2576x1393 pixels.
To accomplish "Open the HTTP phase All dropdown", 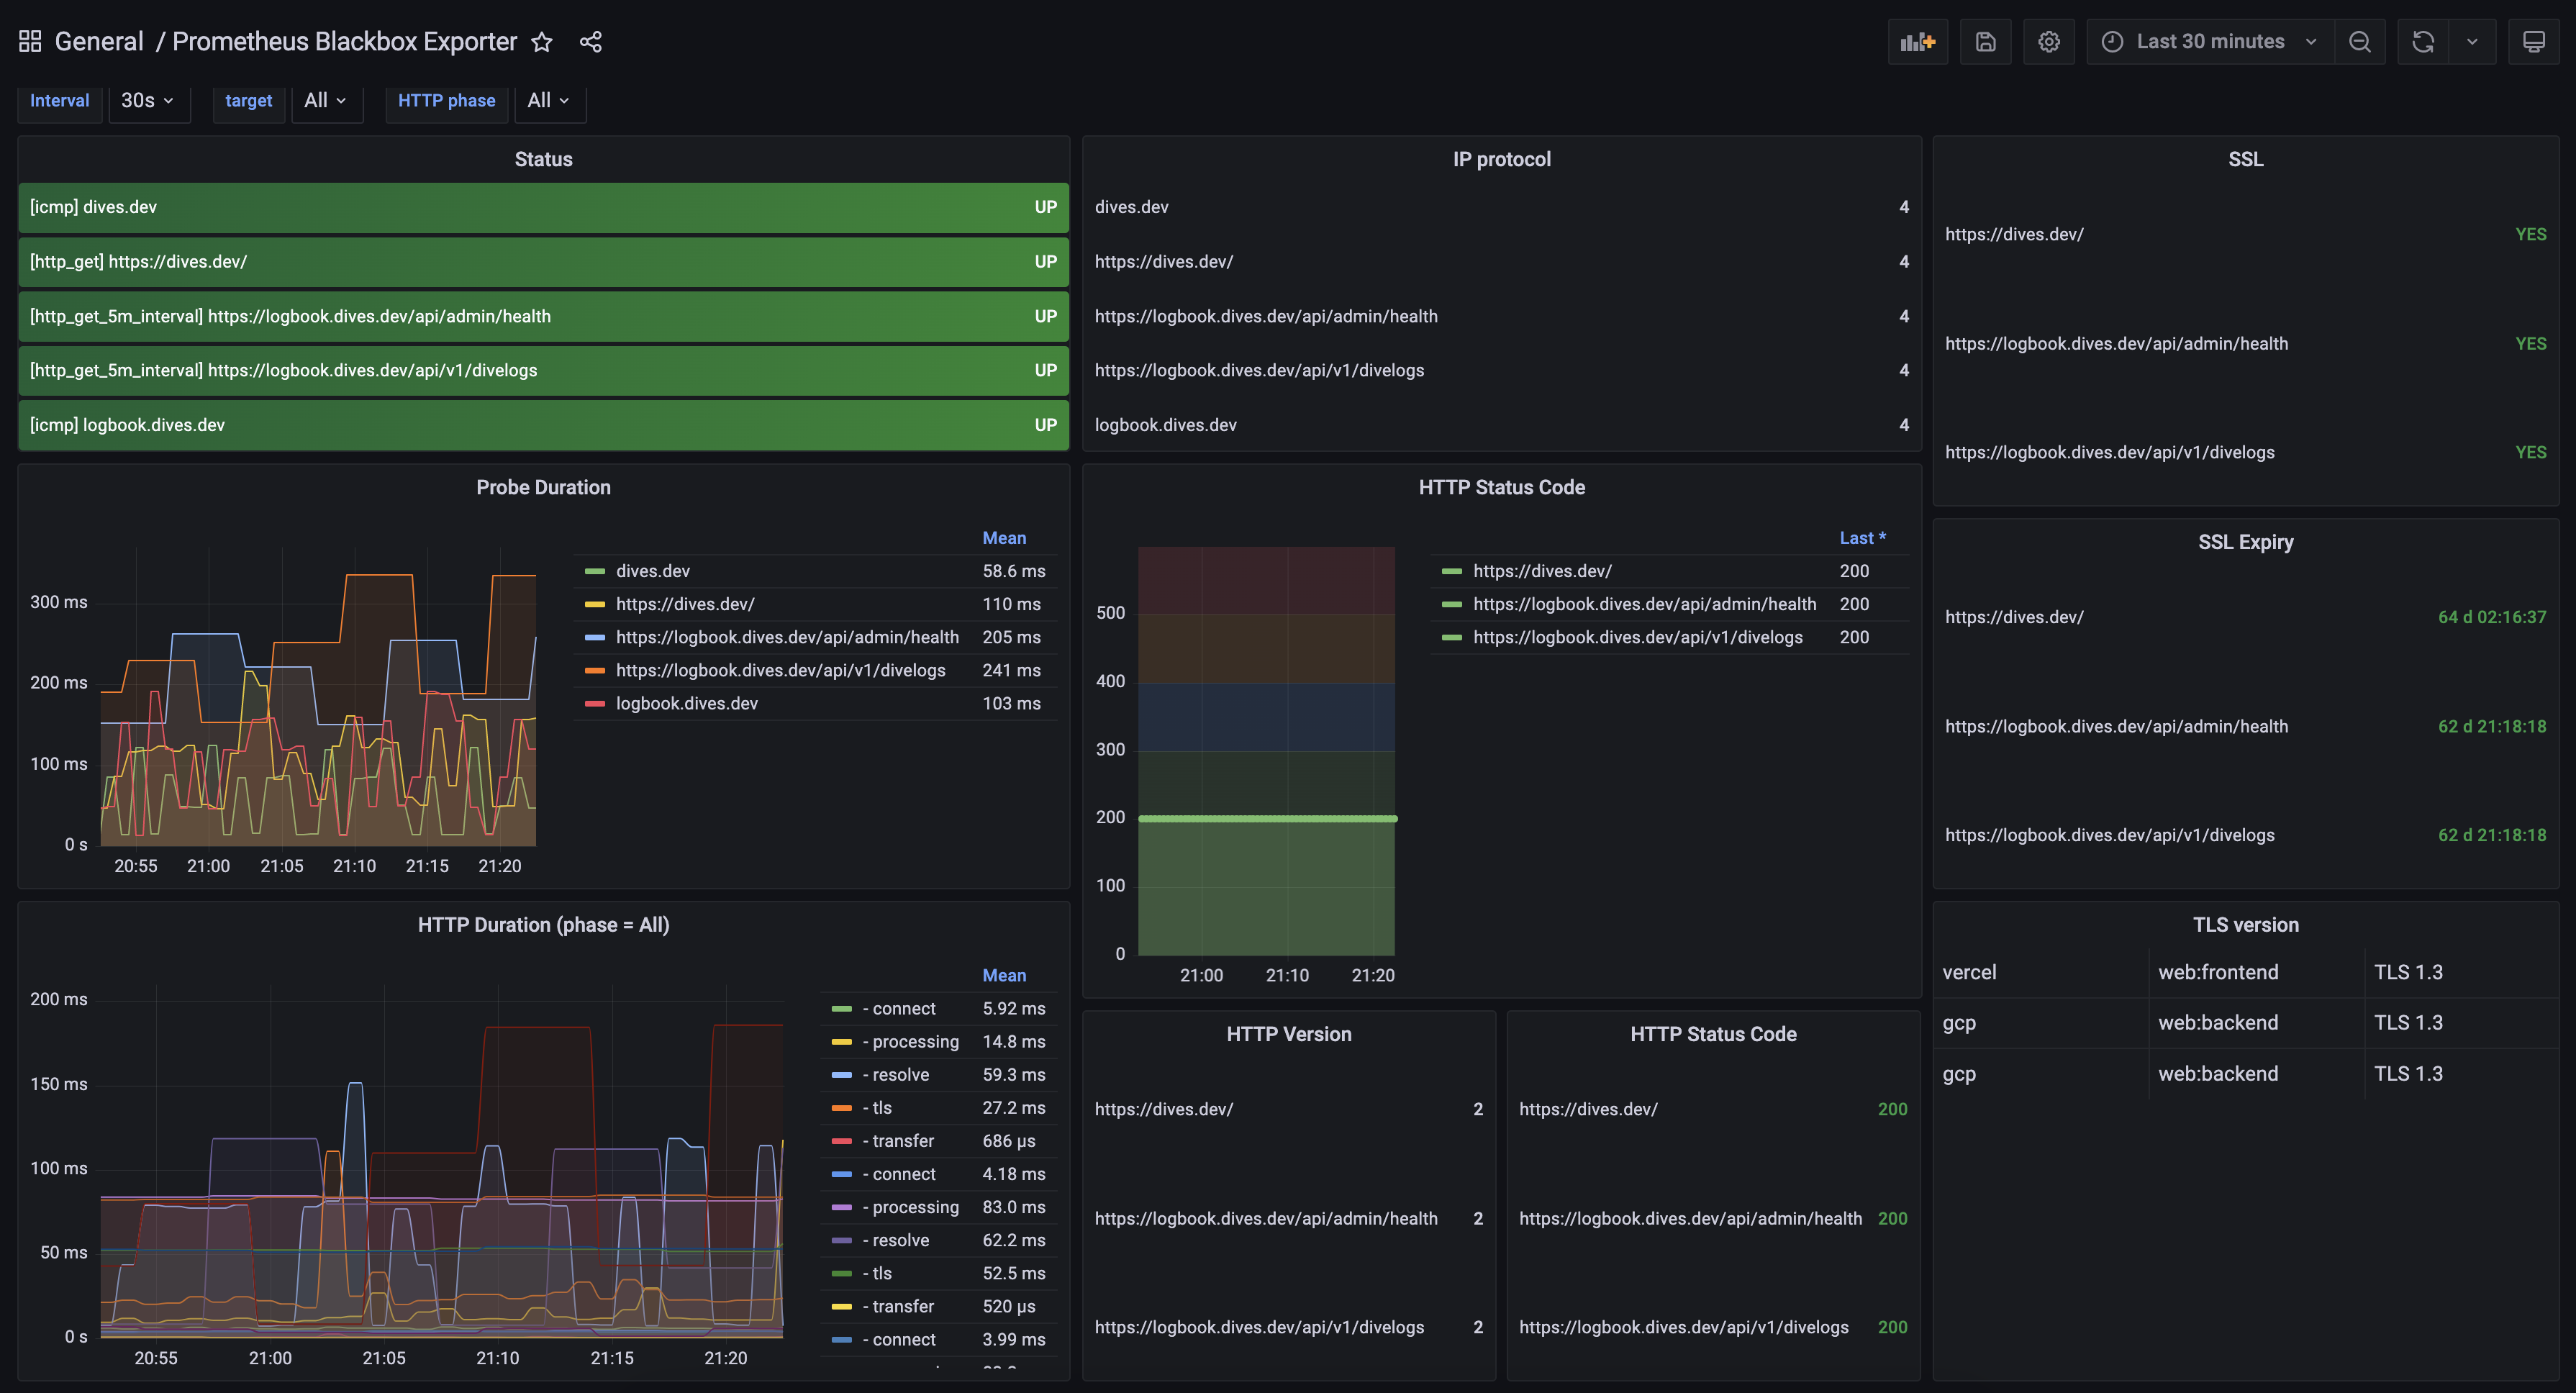I will [549, 100].
